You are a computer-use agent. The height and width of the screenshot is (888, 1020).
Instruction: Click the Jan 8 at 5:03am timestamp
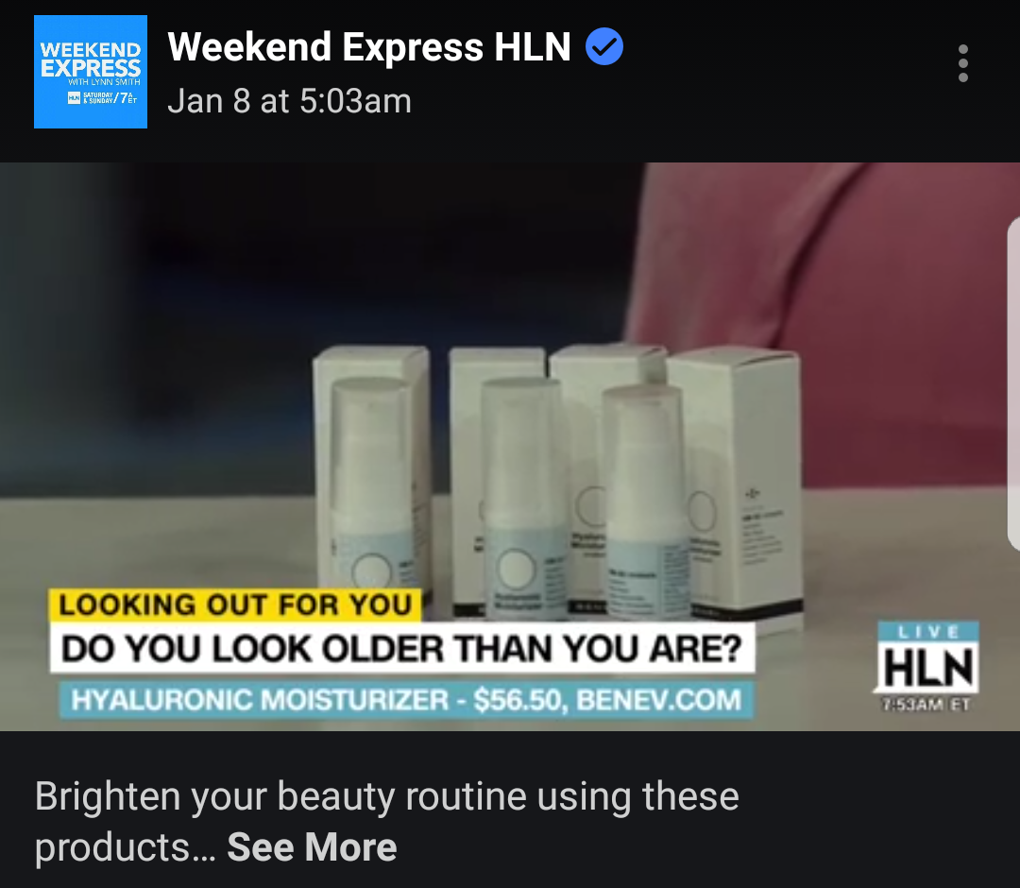(290, 101)
